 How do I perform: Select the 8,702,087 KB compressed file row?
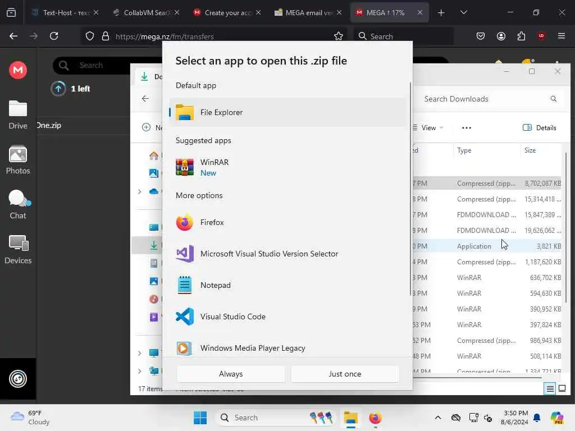[x=487, y=184]
